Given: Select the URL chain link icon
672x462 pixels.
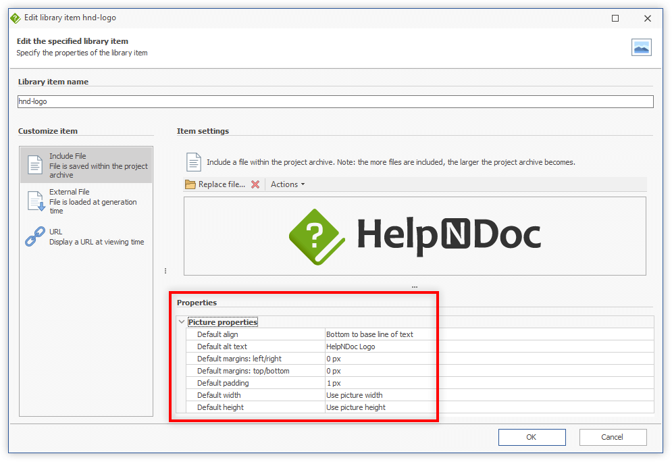Looking at the screenshot, I should pos(35,236).
